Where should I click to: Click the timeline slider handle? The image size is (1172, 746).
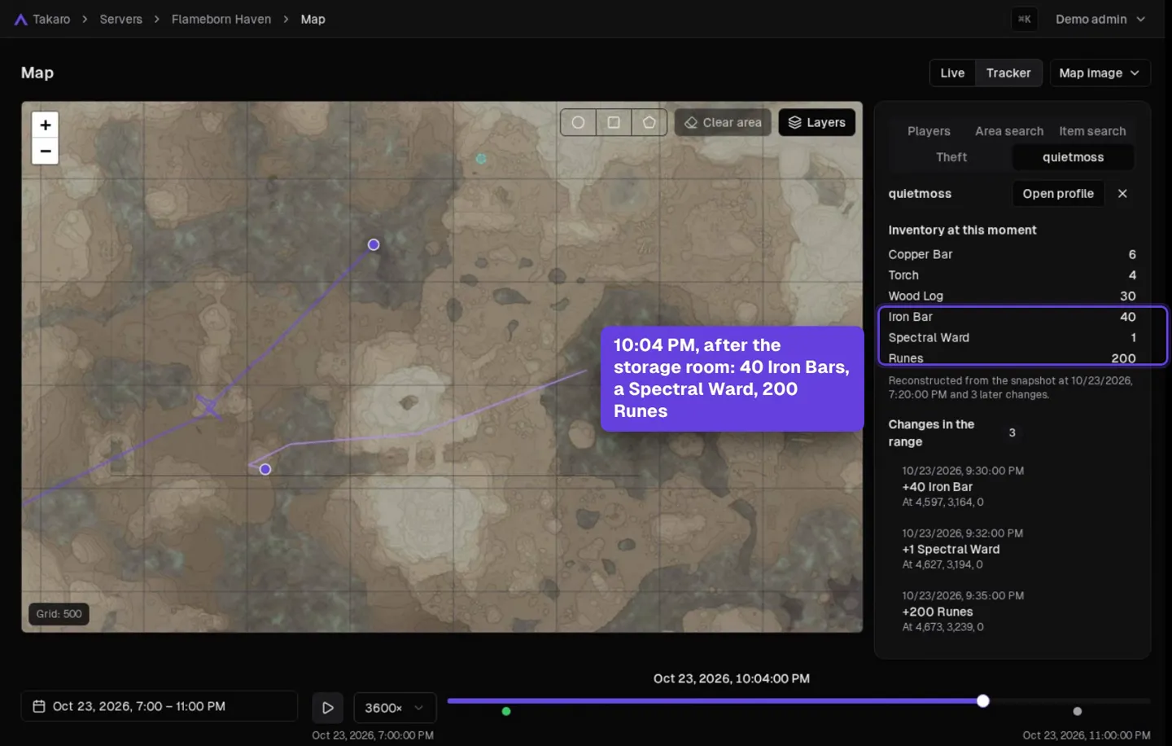coord(983,701)
